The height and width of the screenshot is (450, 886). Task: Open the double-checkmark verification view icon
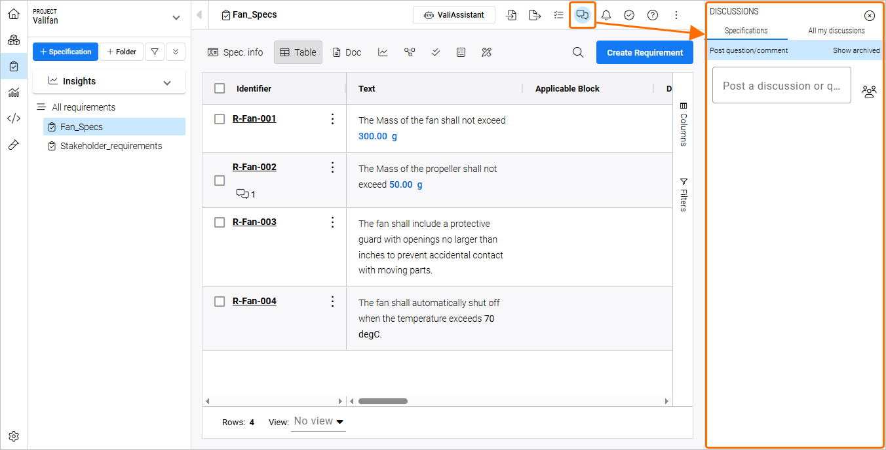435,52
